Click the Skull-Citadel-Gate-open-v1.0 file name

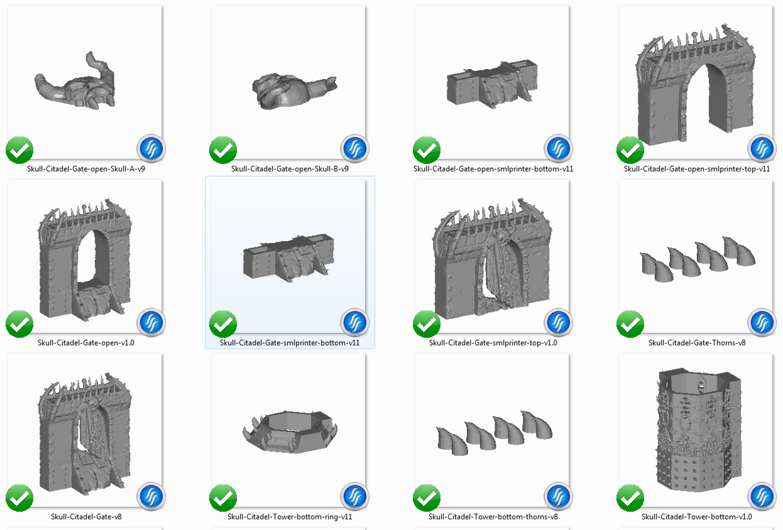click(x=85, y=343)
